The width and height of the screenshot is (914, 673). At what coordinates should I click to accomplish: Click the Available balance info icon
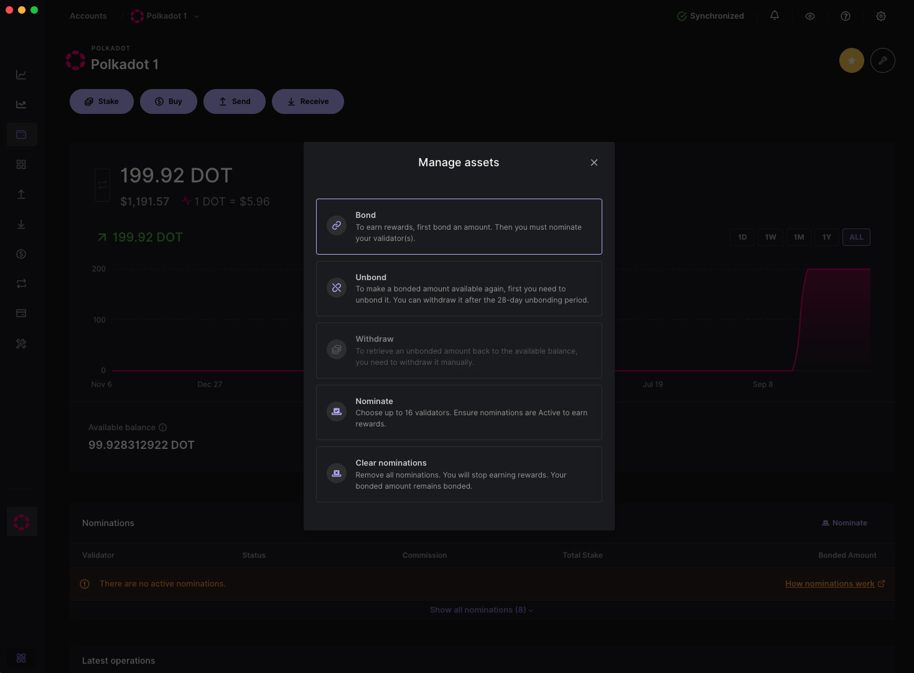click(163, 428)
